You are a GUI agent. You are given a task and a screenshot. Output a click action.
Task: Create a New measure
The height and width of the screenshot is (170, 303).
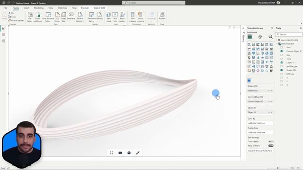coord(133,17)
